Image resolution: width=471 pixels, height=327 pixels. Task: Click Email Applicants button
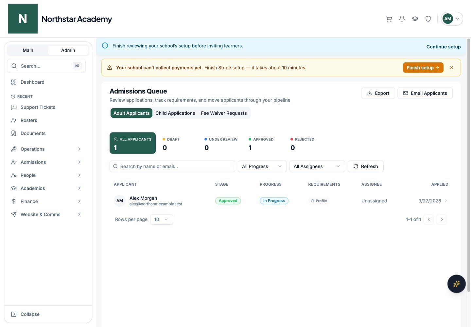coord(425,93)
